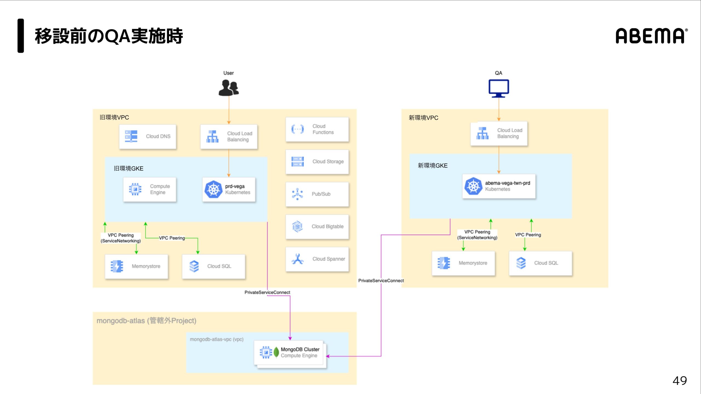Select the Cloud Spanner icon
Viewport: 701px width, 394px height.
pyautogui.click(x=297, y=259)
